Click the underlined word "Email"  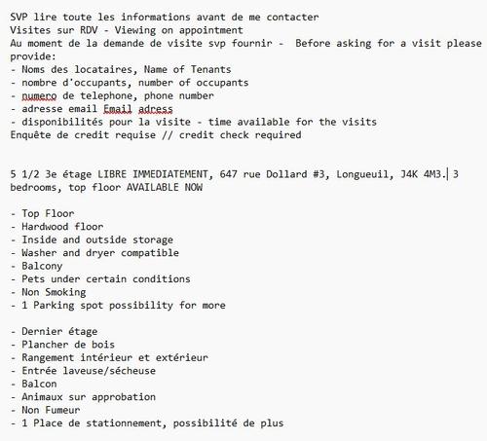point(118,109)
